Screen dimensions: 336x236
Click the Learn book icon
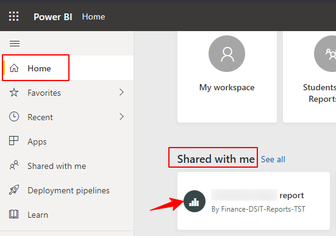[x=13, y=214]
